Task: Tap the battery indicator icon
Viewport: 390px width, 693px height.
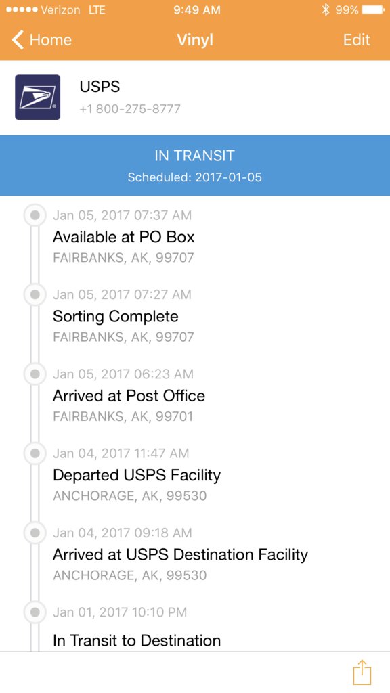Action: tap(373, 9)
